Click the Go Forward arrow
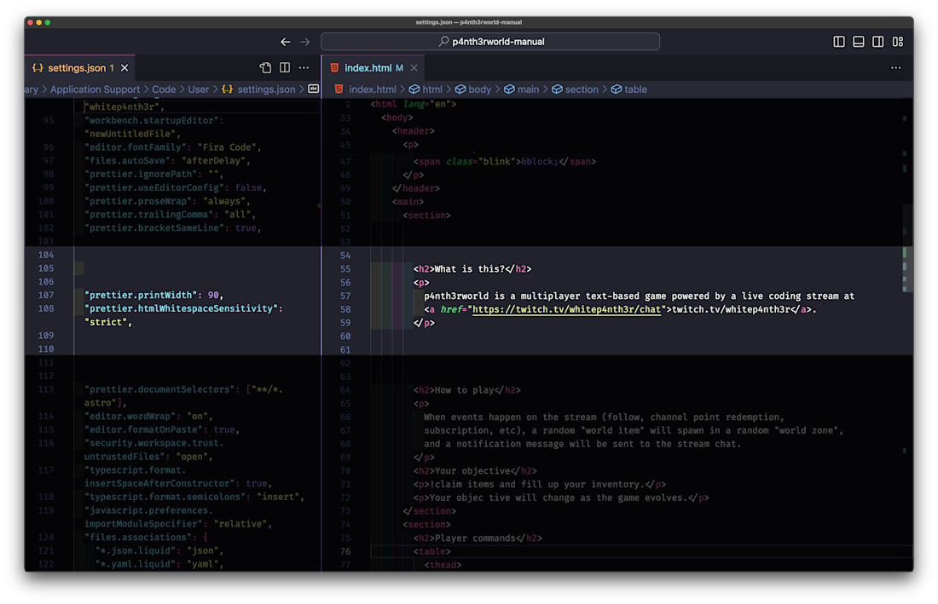Viewport: 938px width, 604px height. [x=305, y=42]
